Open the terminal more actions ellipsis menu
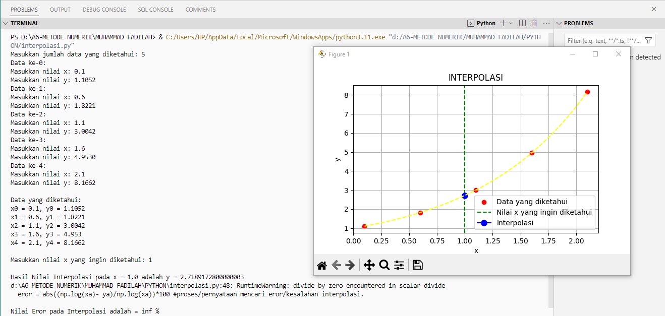The height and width of the screenshot is (316, 665). [546, 23]
